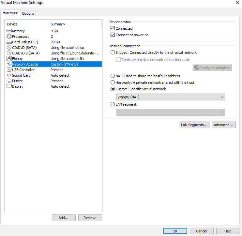Viewport: 242px width, 236px height.
Task: Click the Sound Card speaker icon
Action: click(x=9, y=75)
